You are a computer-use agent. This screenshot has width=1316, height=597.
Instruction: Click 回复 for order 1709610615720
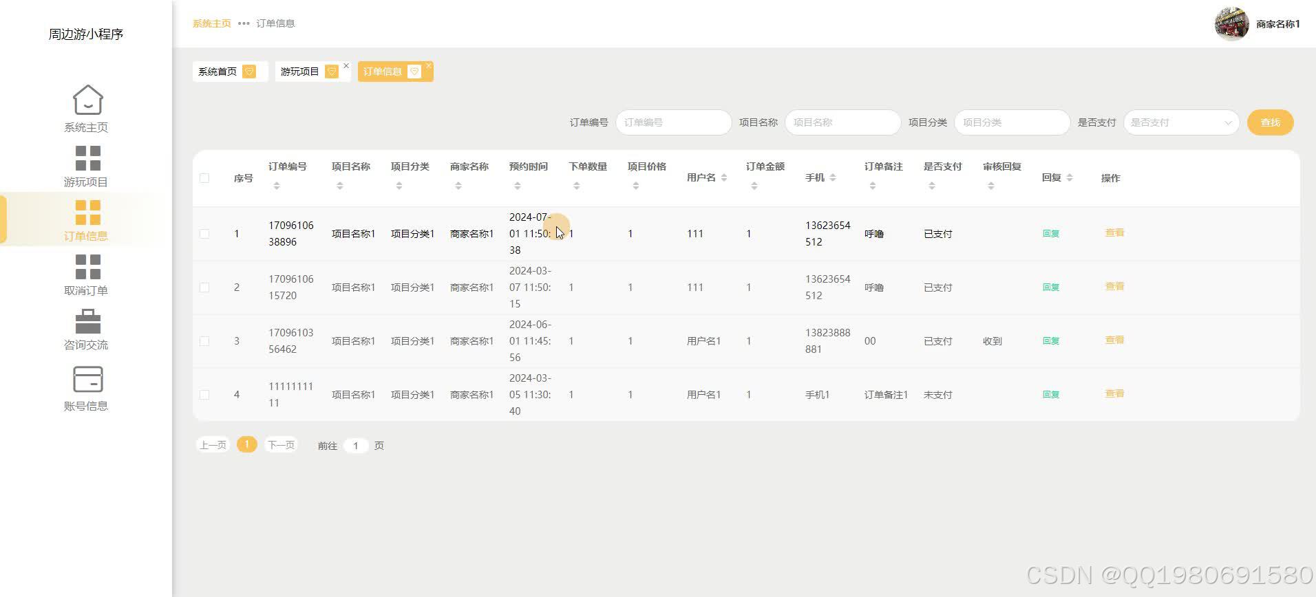click(1051, 287)
